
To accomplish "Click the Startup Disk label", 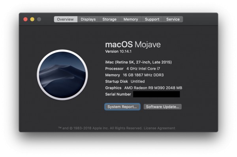I will [x=117, y=81].
